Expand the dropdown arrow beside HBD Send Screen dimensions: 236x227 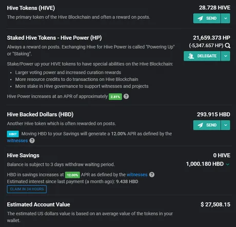226,125
